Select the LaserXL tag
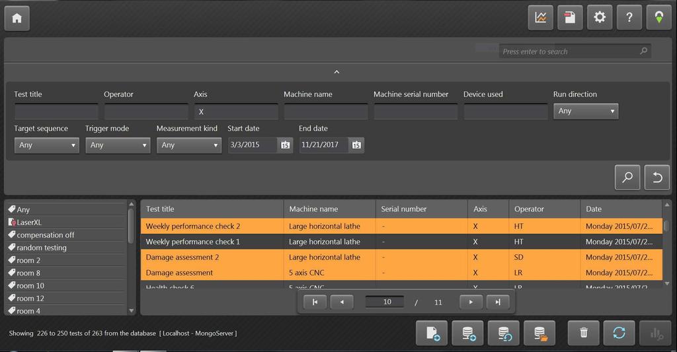This screenshot has height=352, width=677. (67, 222)
